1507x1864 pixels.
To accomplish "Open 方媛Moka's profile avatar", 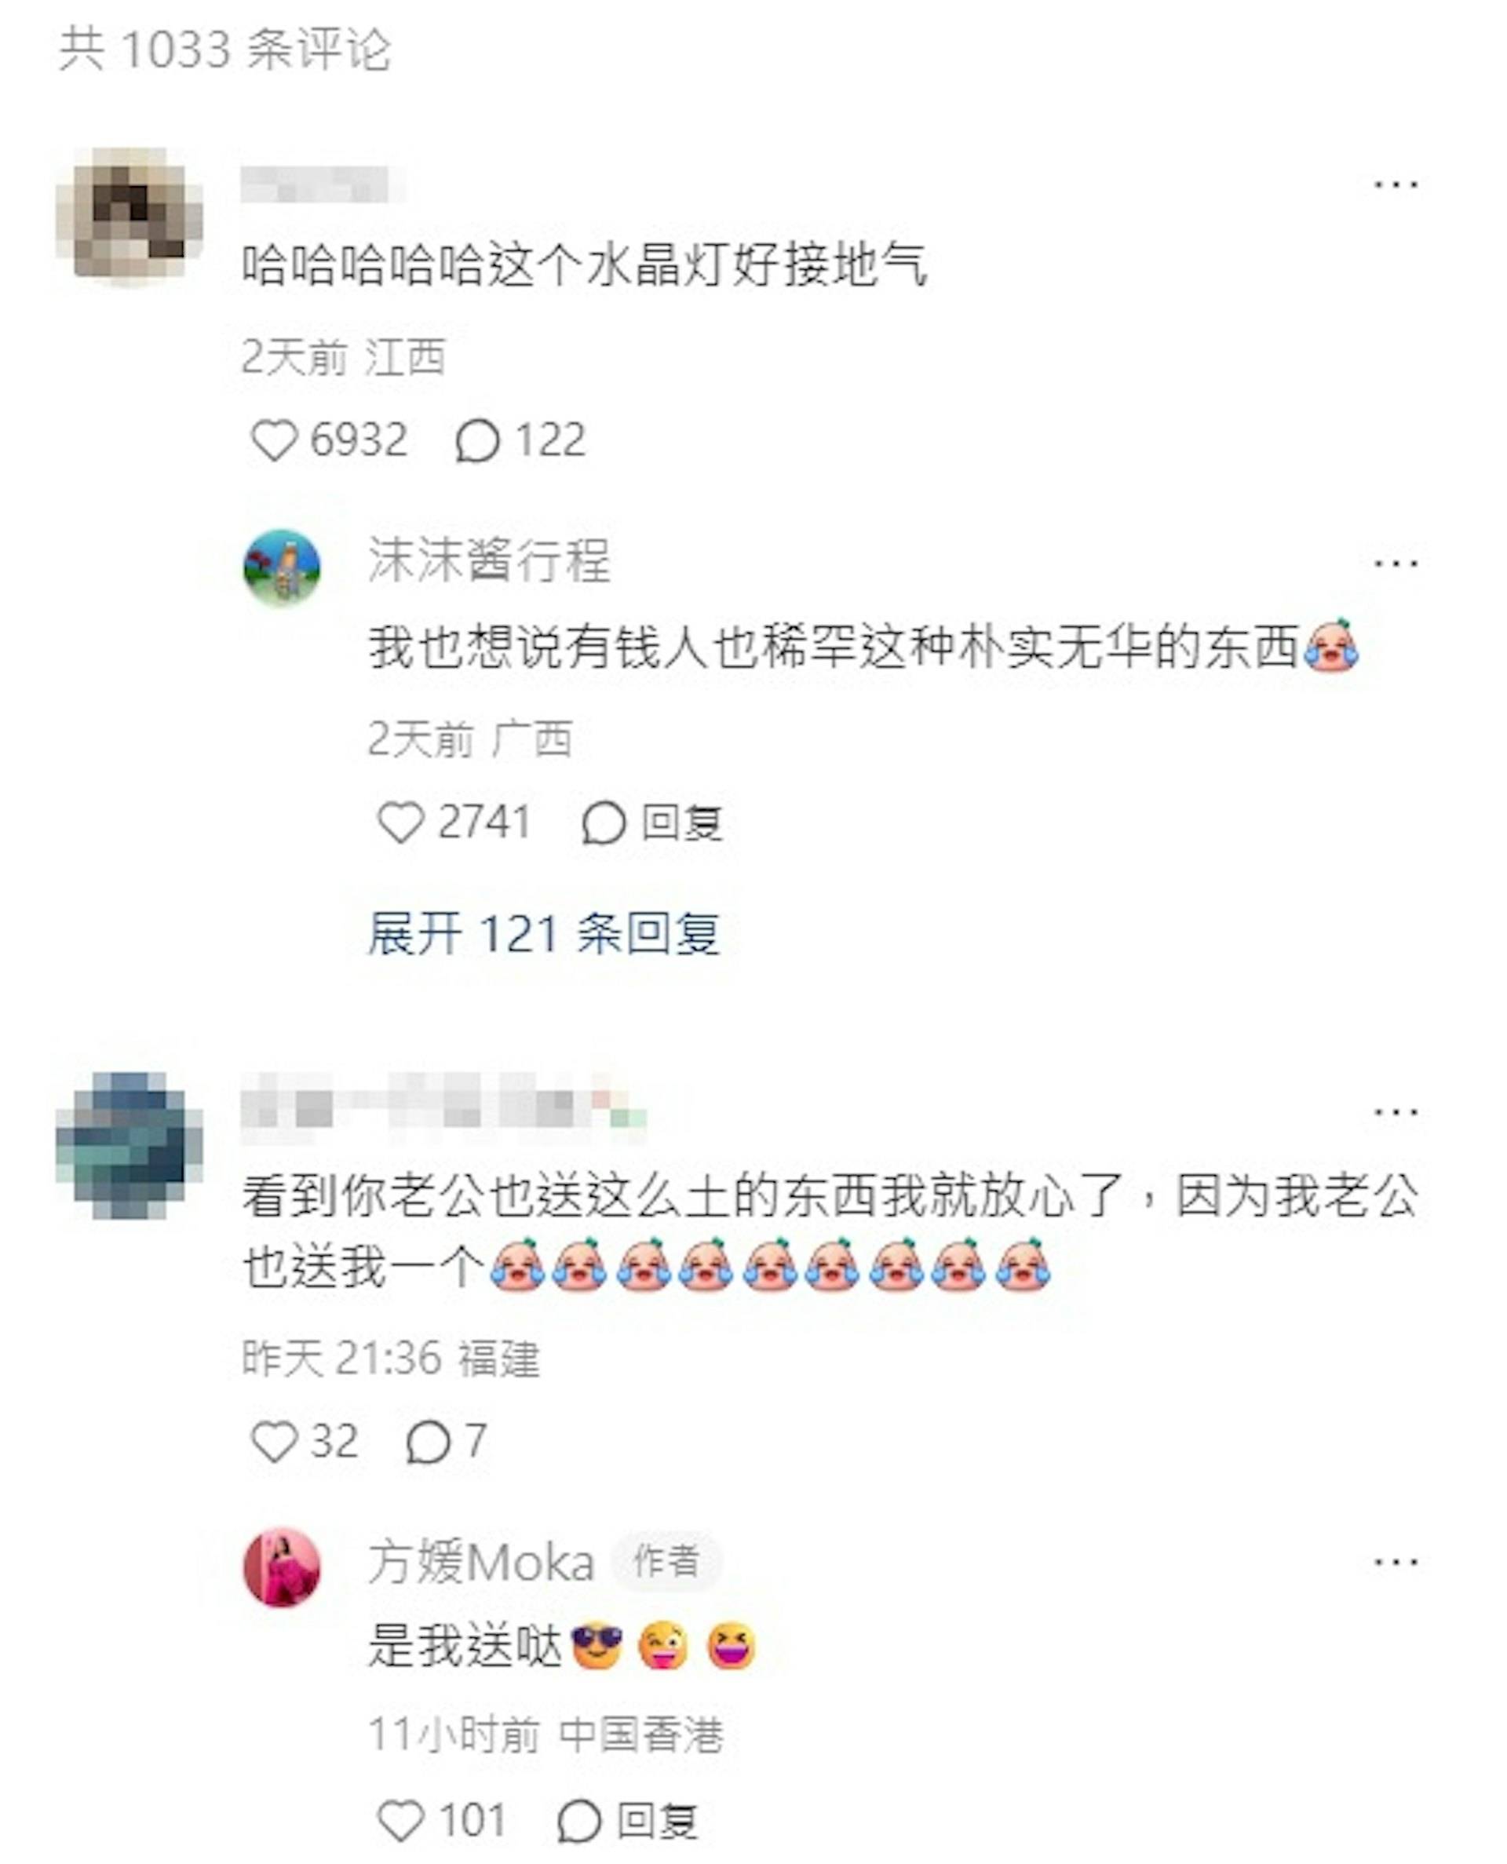I will 281,1567.
